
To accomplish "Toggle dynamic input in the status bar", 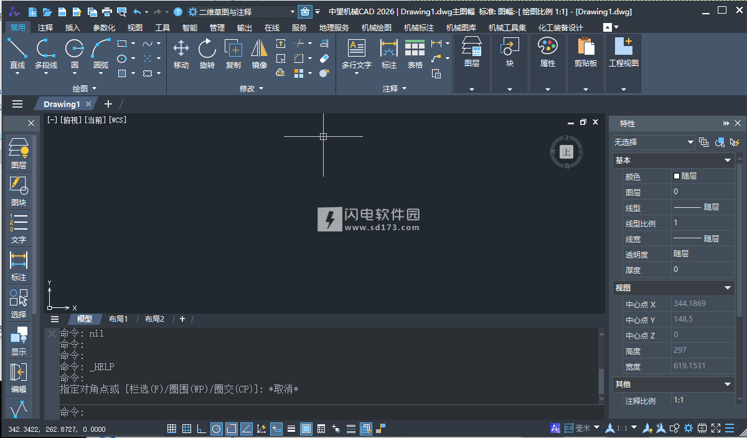I will tap(276, 429).
